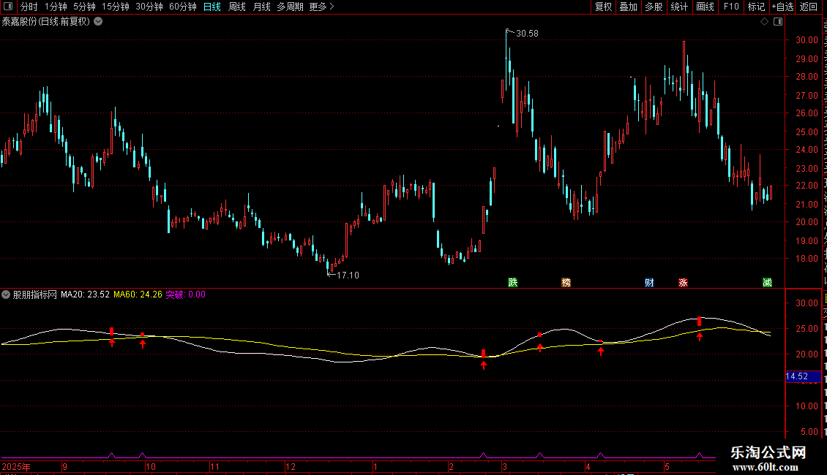Click the 17.10 low price label
The image size is (827, 475).
tap(348, 275)
